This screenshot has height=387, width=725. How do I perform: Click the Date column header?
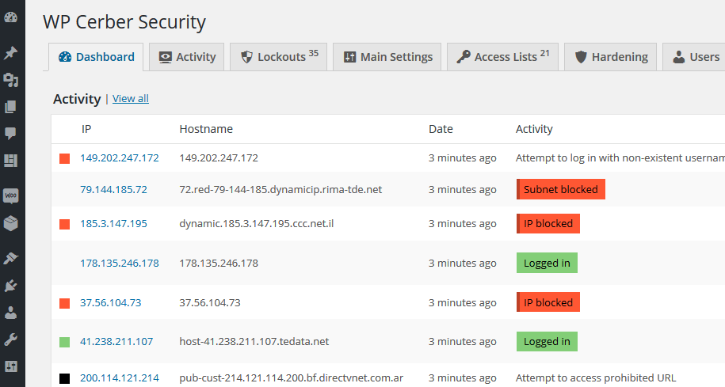point(441,129)
